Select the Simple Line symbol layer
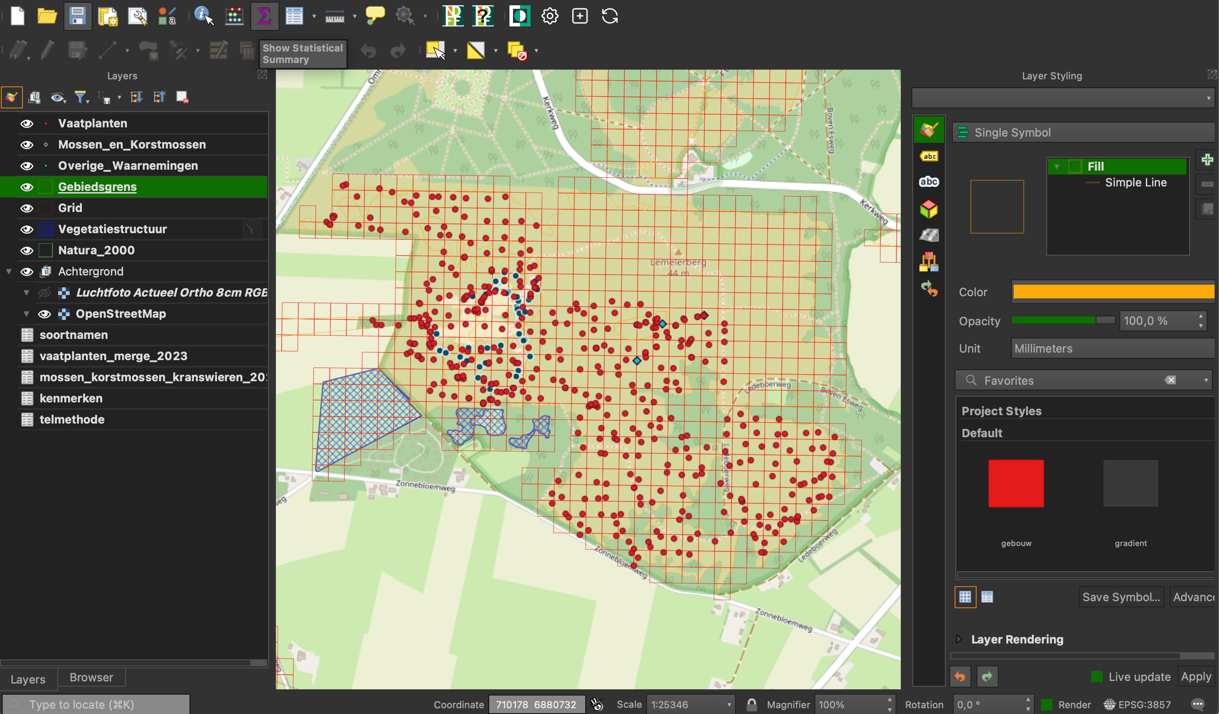1219x714 pixels. point(1135,182)
